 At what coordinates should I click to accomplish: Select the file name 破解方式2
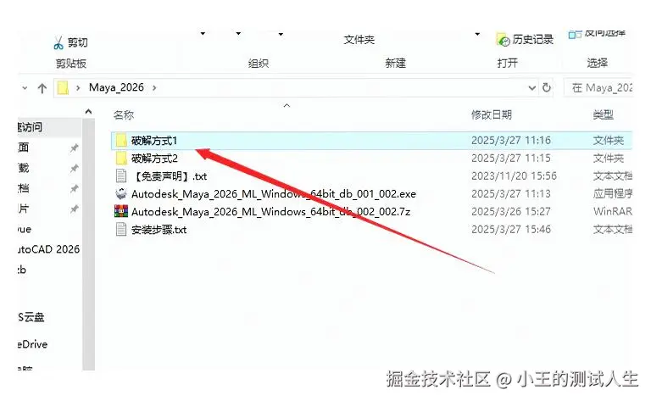tap(154, 159)
